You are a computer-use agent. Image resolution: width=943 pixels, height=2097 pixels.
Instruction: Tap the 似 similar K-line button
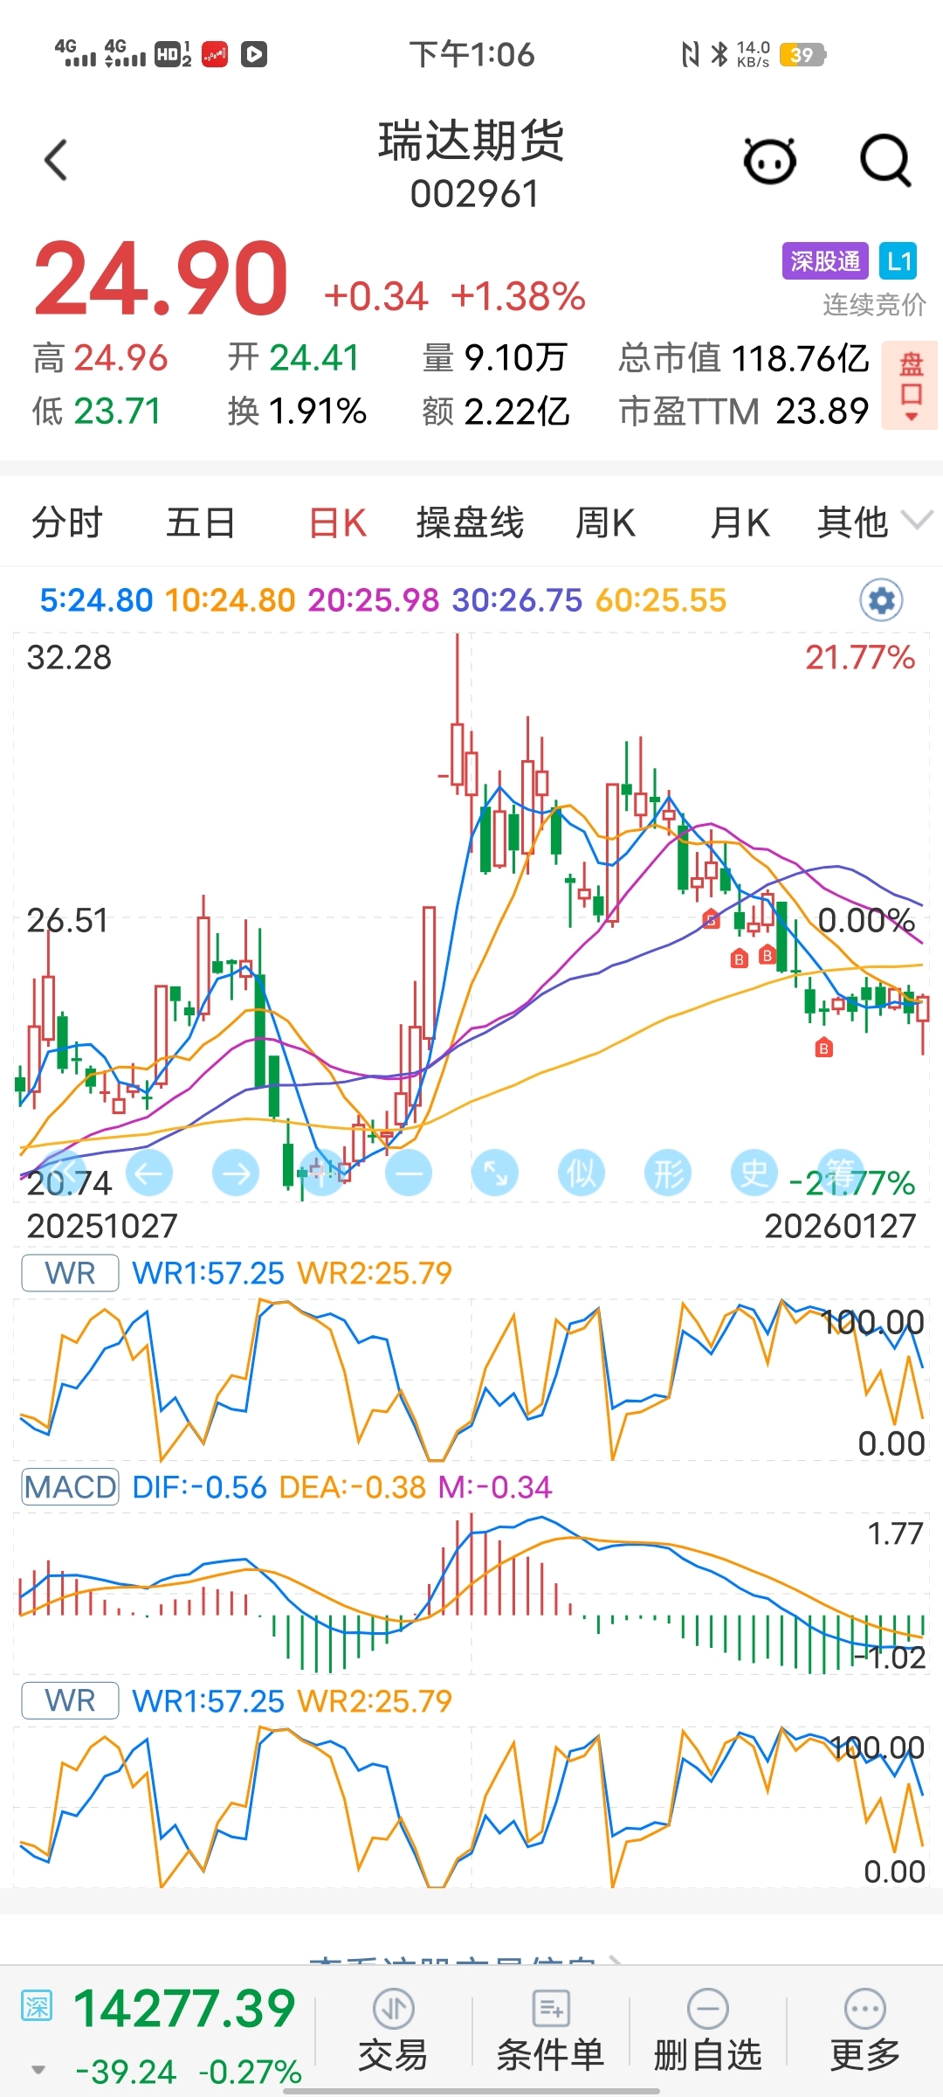(x=582, y=1173)
